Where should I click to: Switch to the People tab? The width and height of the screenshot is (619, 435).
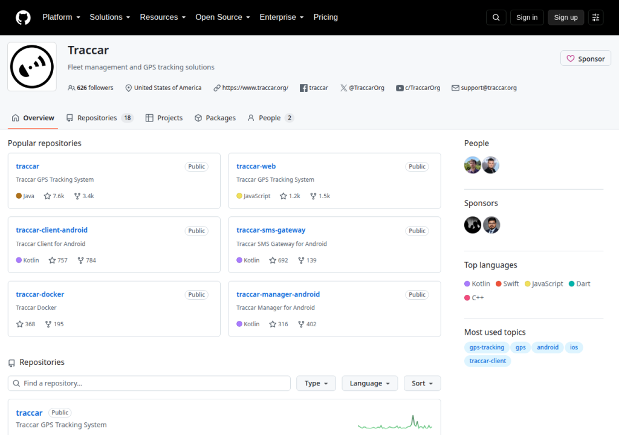point(270,118)
